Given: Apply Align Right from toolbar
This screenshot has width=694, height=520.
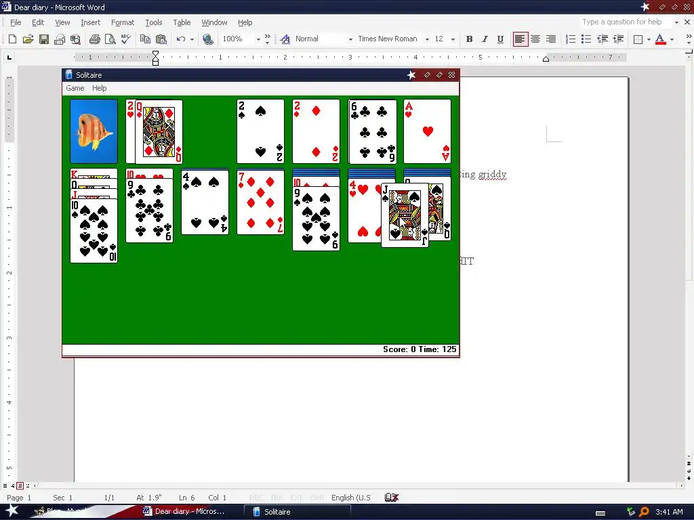Looking at the screenshot, I should (x=551, y=39).
